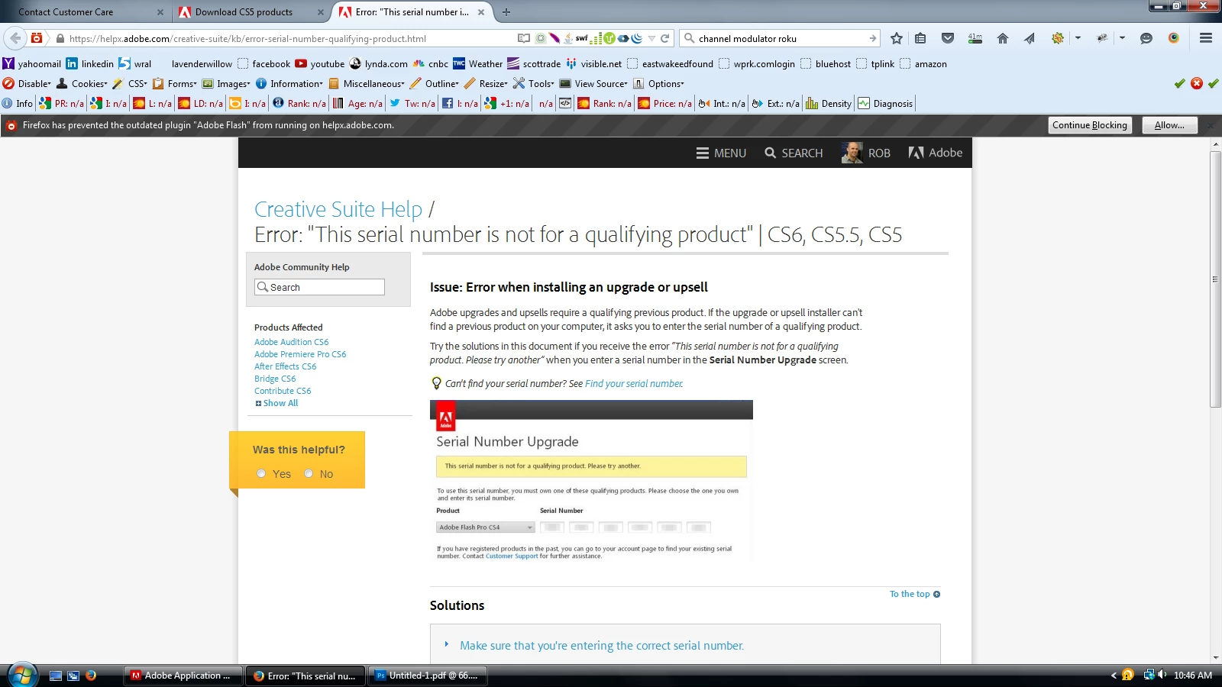Open the View Source developer menu

pos(593,84)
